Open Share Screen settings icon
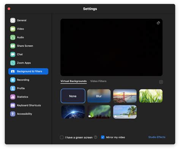180x150 pixels. click(13, 46)
